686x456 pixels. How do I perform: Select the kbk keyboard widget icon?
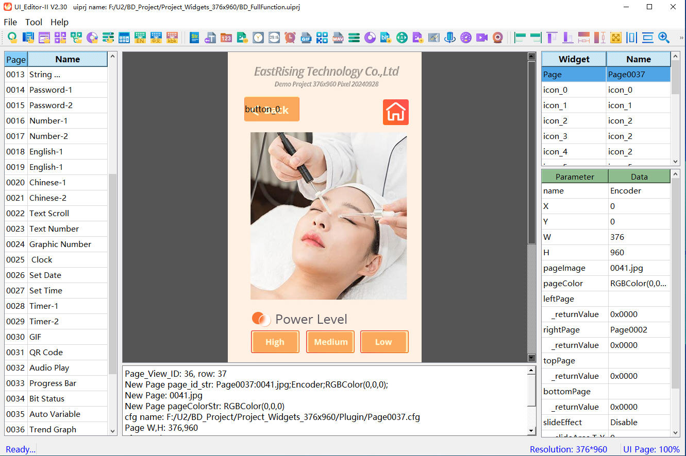click(172, 38)
